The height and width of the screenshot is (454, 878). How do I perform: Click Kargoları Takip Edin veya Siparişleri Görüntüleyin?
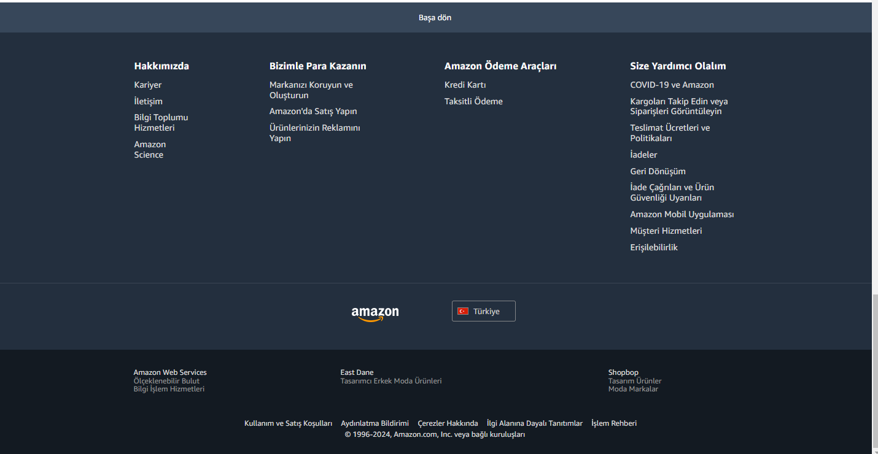tap(679, 106)
